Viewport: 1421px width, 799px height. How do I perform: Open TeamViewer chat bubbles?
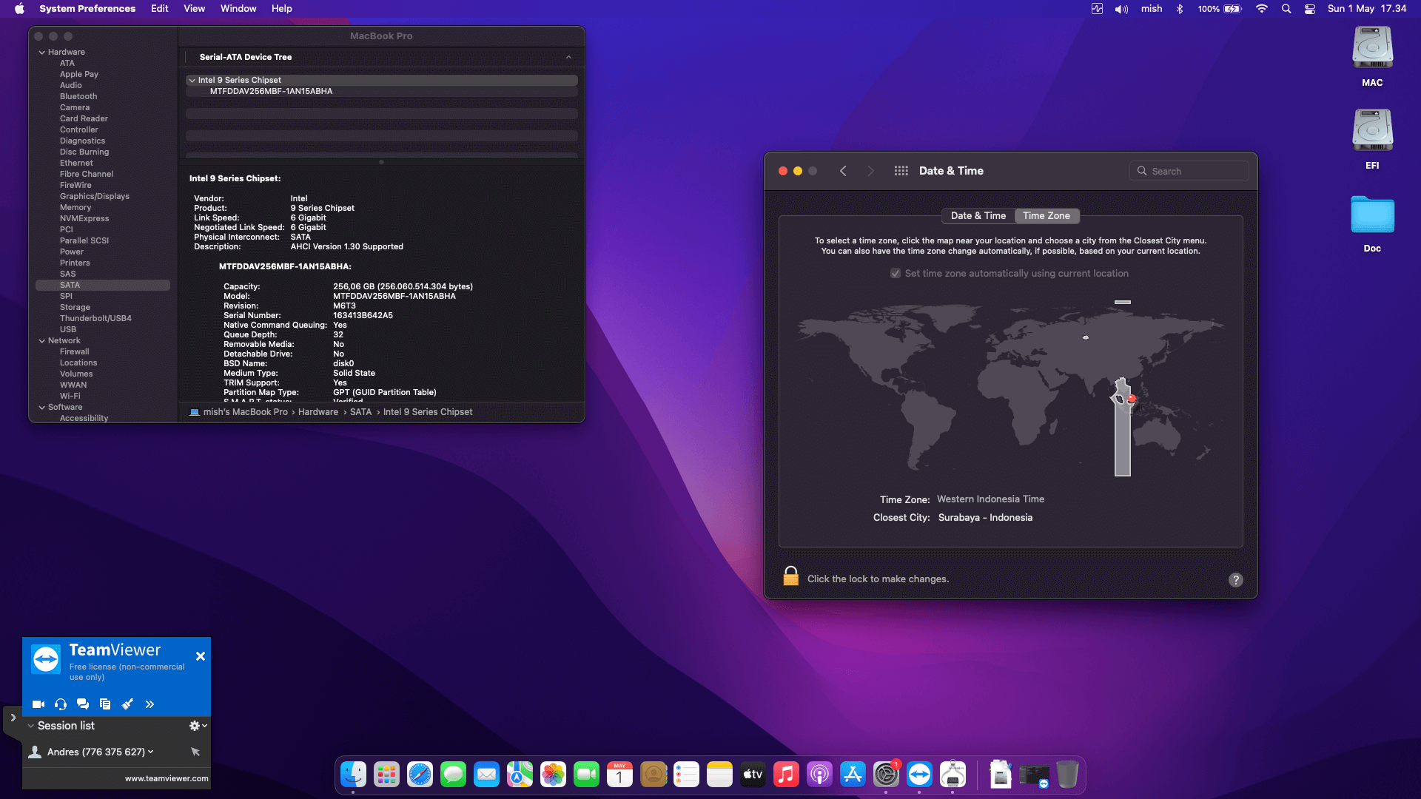83,704
